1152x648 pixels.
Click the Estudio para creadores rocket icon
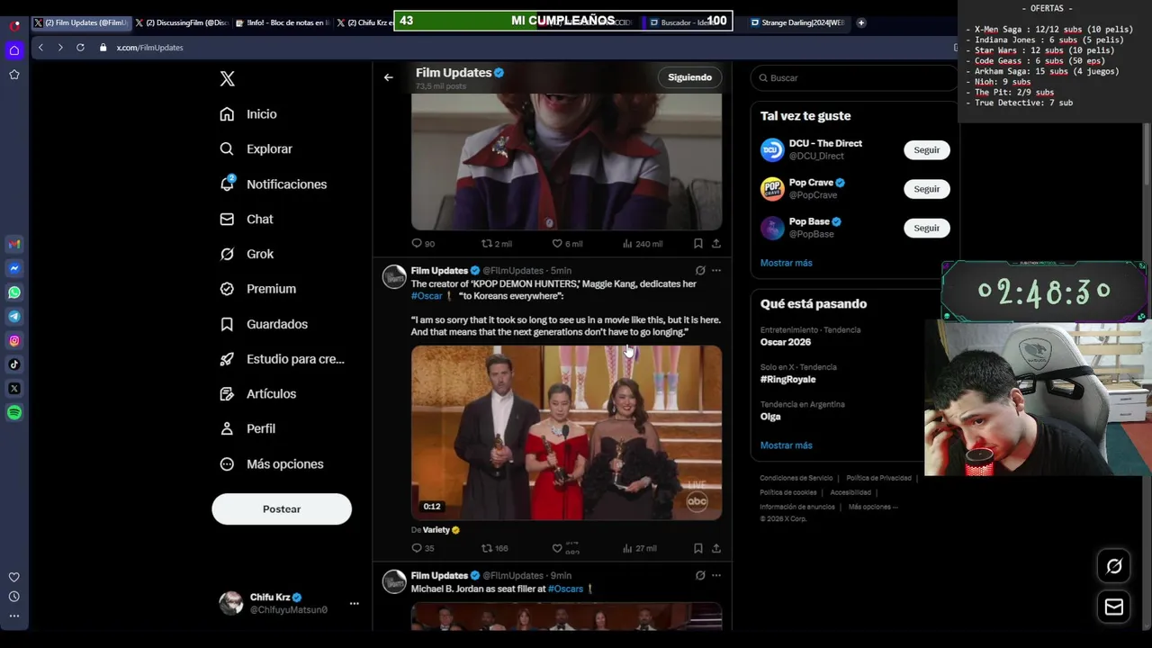point(227,359)
